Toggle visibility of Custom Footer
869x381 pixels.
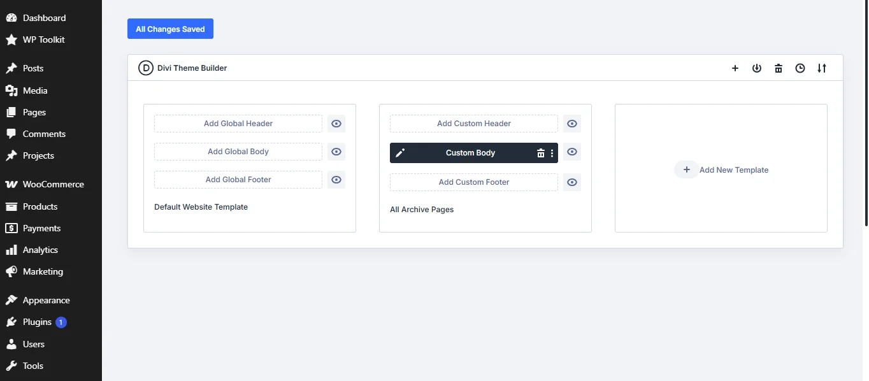(x=572, y=182)
